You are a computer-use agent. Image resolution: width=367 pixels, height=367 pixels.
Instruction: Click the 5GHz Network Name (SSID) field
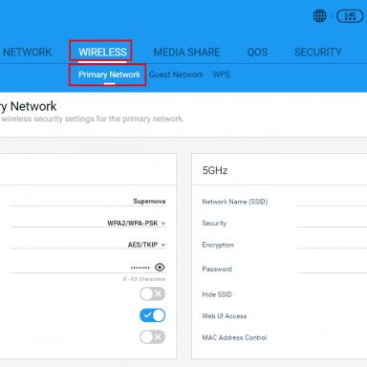tap(332, 202)
